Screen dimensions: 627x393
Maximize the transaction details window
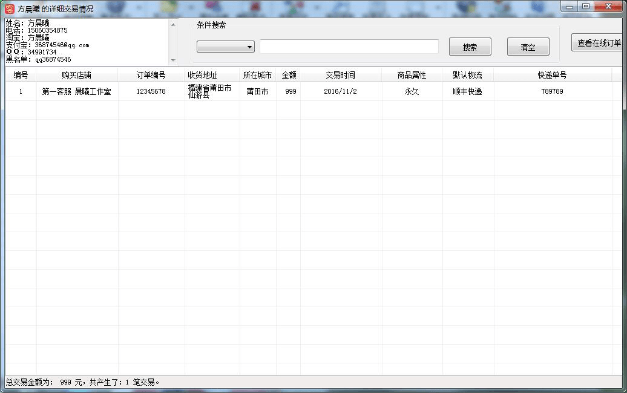tap(586, 7)
